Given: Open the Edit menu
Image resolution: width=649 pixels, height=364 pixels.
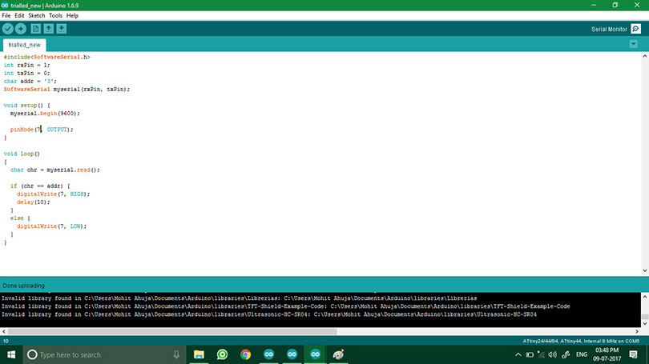Looking at the screenshot, I should (x=19, y=16).
